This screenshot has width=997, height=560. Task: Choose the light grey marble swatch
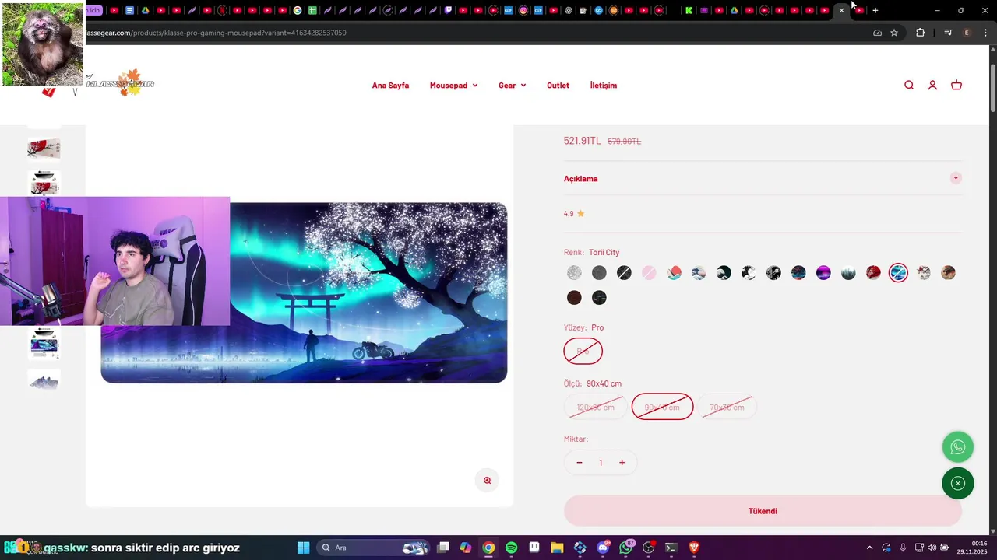click(574, 273)
